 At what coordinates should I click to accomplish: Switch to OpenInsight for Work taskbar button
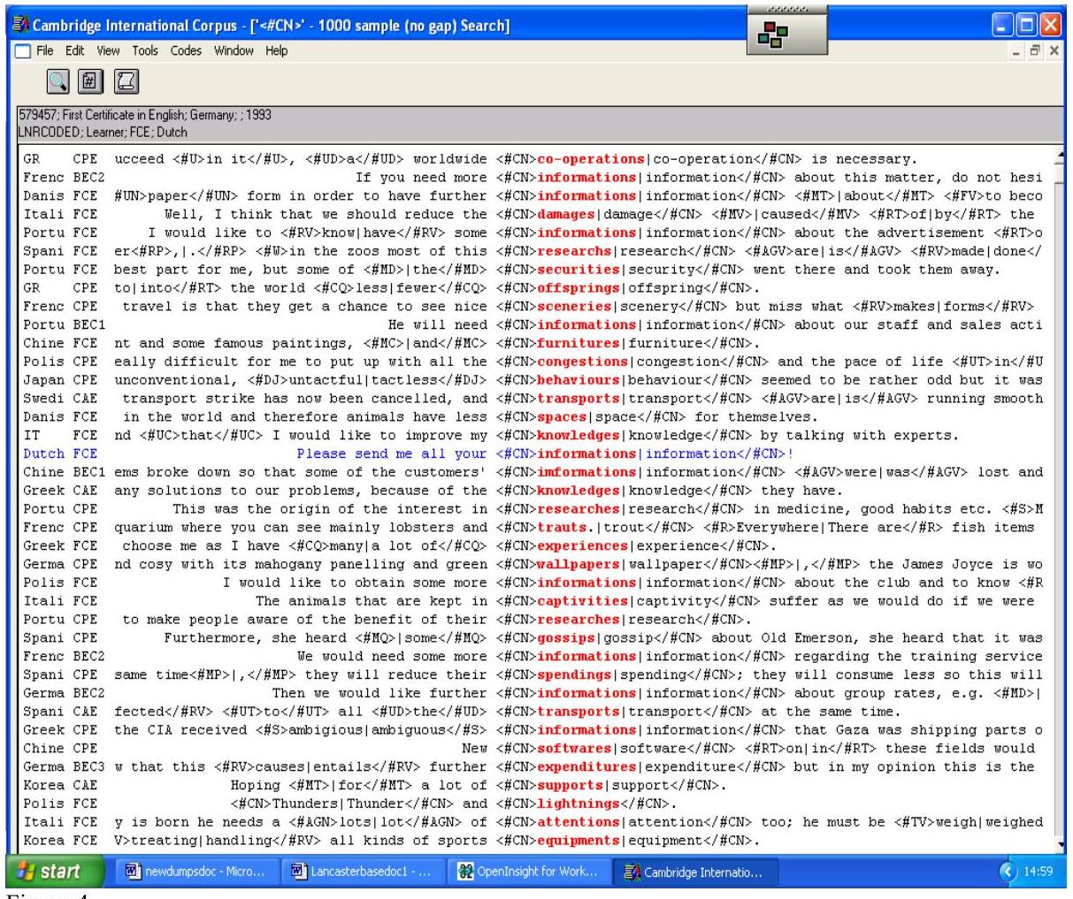pyautogui.click(x=528, y=872)
